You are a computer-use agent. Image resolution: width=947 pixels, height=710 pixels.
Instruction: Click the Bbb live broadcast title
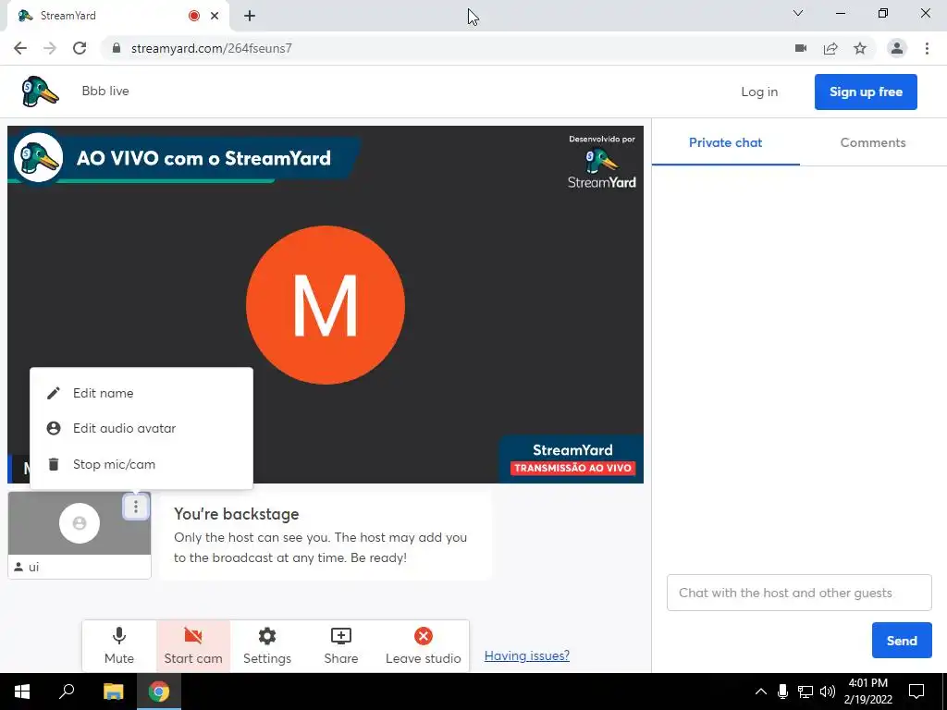(x=105, y=92)
